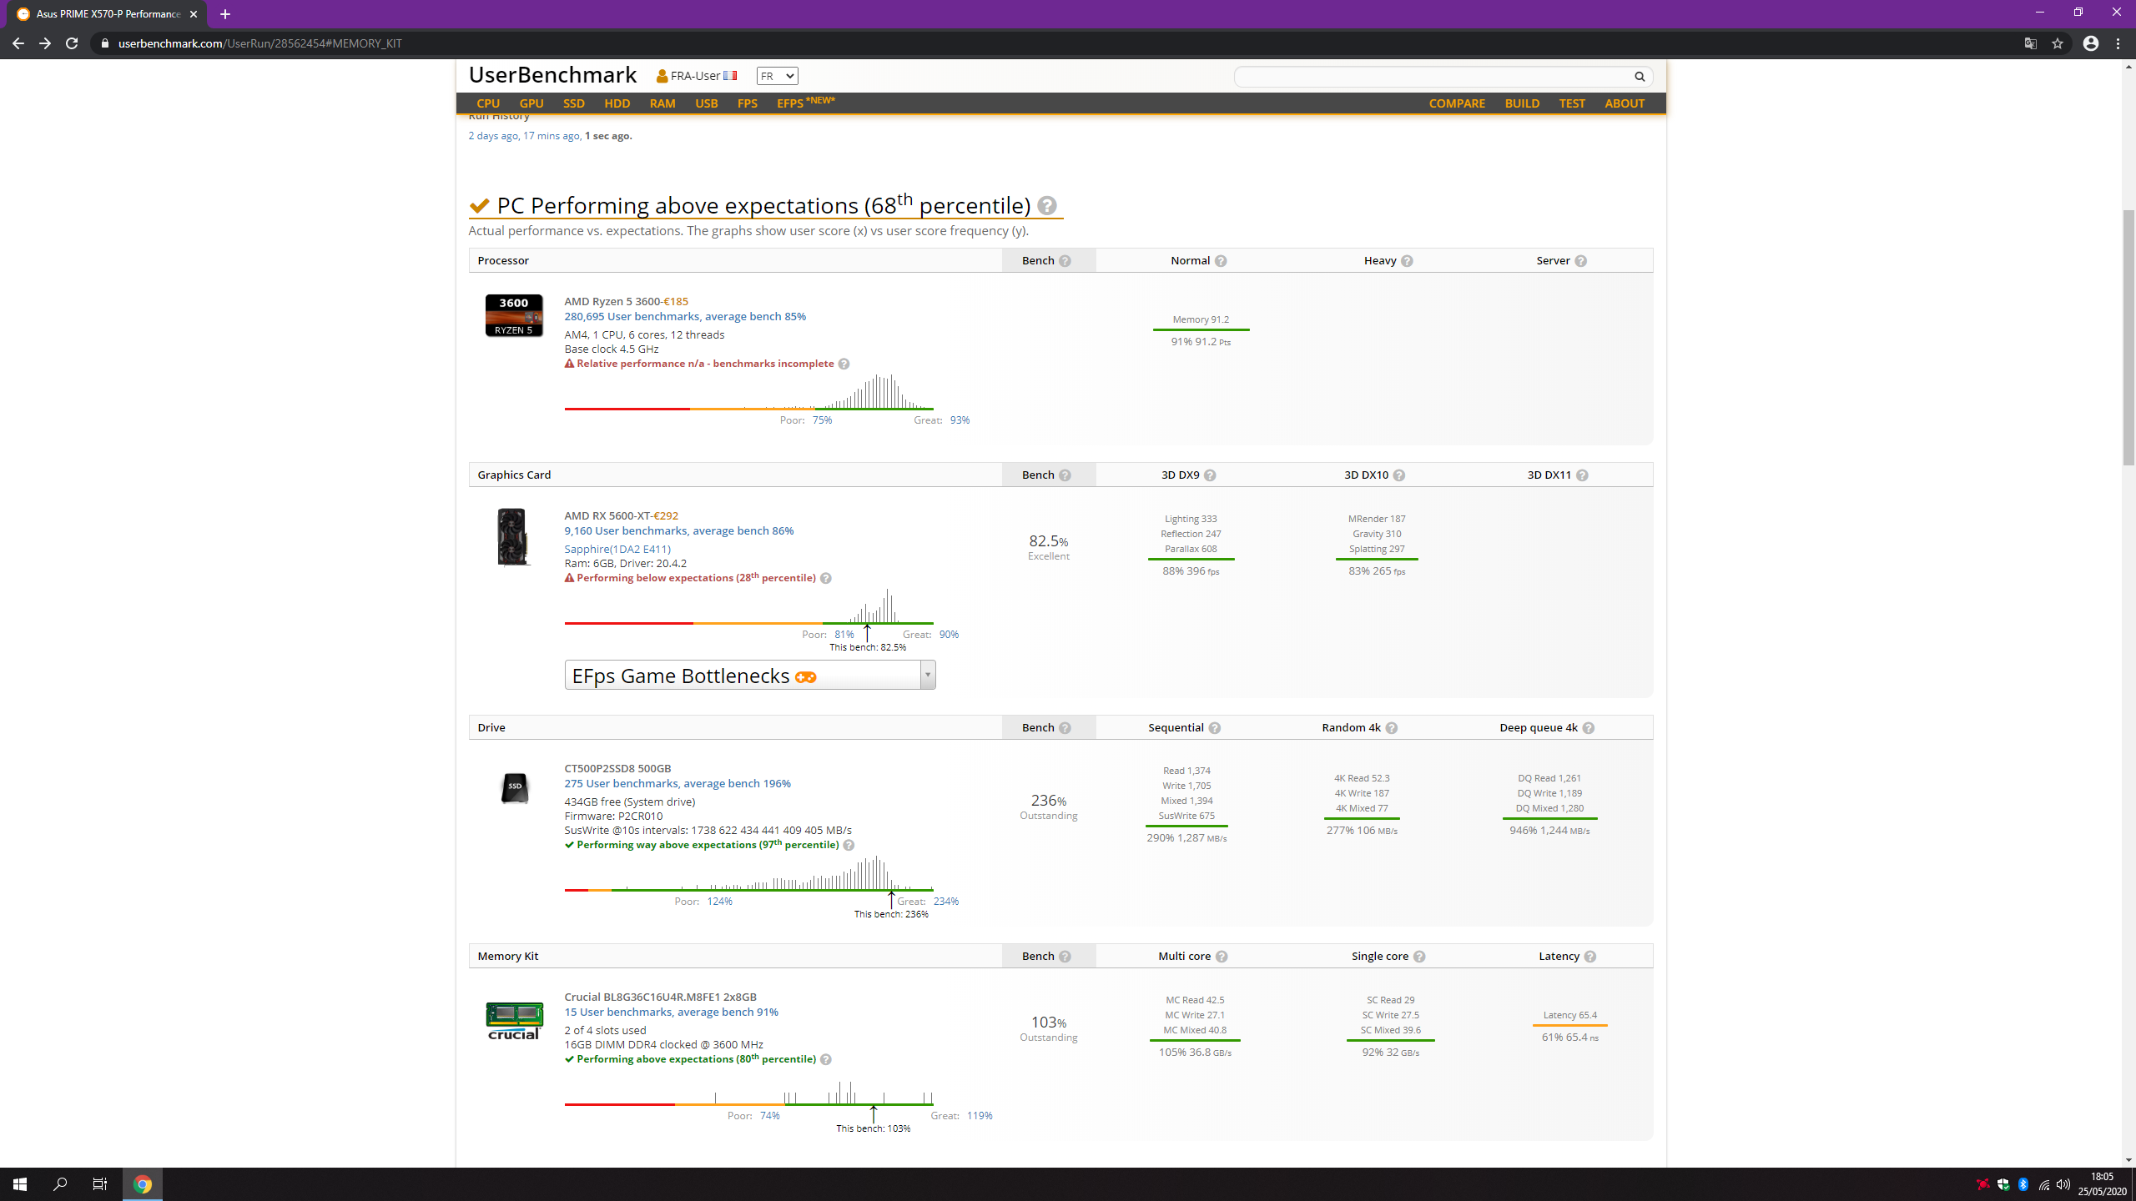Open the USB menu item

(x=707, y=103)
